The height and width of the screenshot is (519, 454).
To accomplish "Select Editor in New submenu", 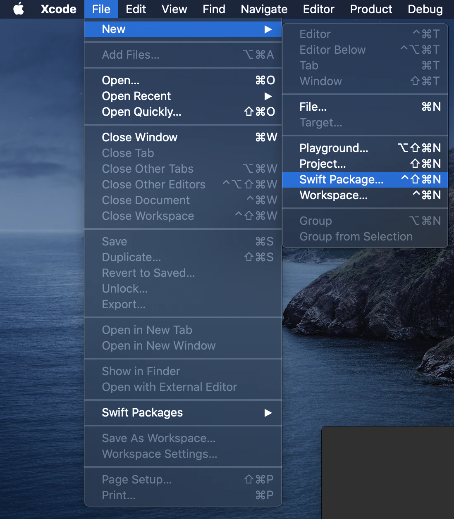I will 365,34.
